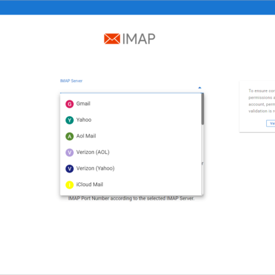
Task: Select the Verizon (AOL) option label
Action: coord(93,152)
